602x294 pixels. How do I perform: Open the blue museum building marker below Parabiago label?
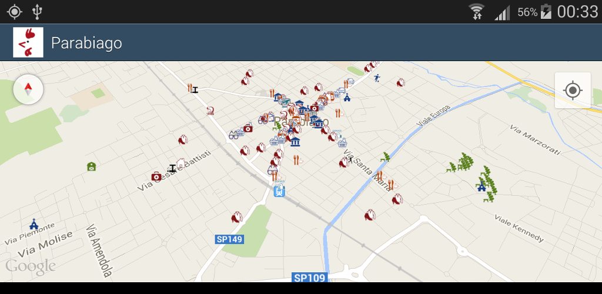click(295, 142)
